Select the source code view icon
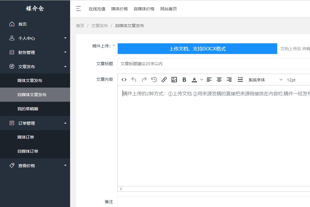 tap(124, 79)
